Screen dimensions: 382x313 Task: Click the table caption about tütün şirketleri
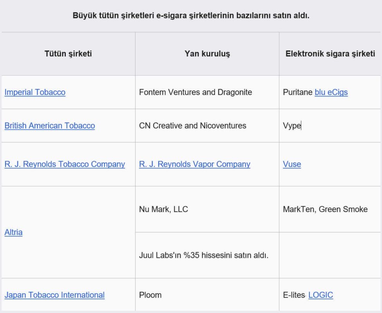191,17
